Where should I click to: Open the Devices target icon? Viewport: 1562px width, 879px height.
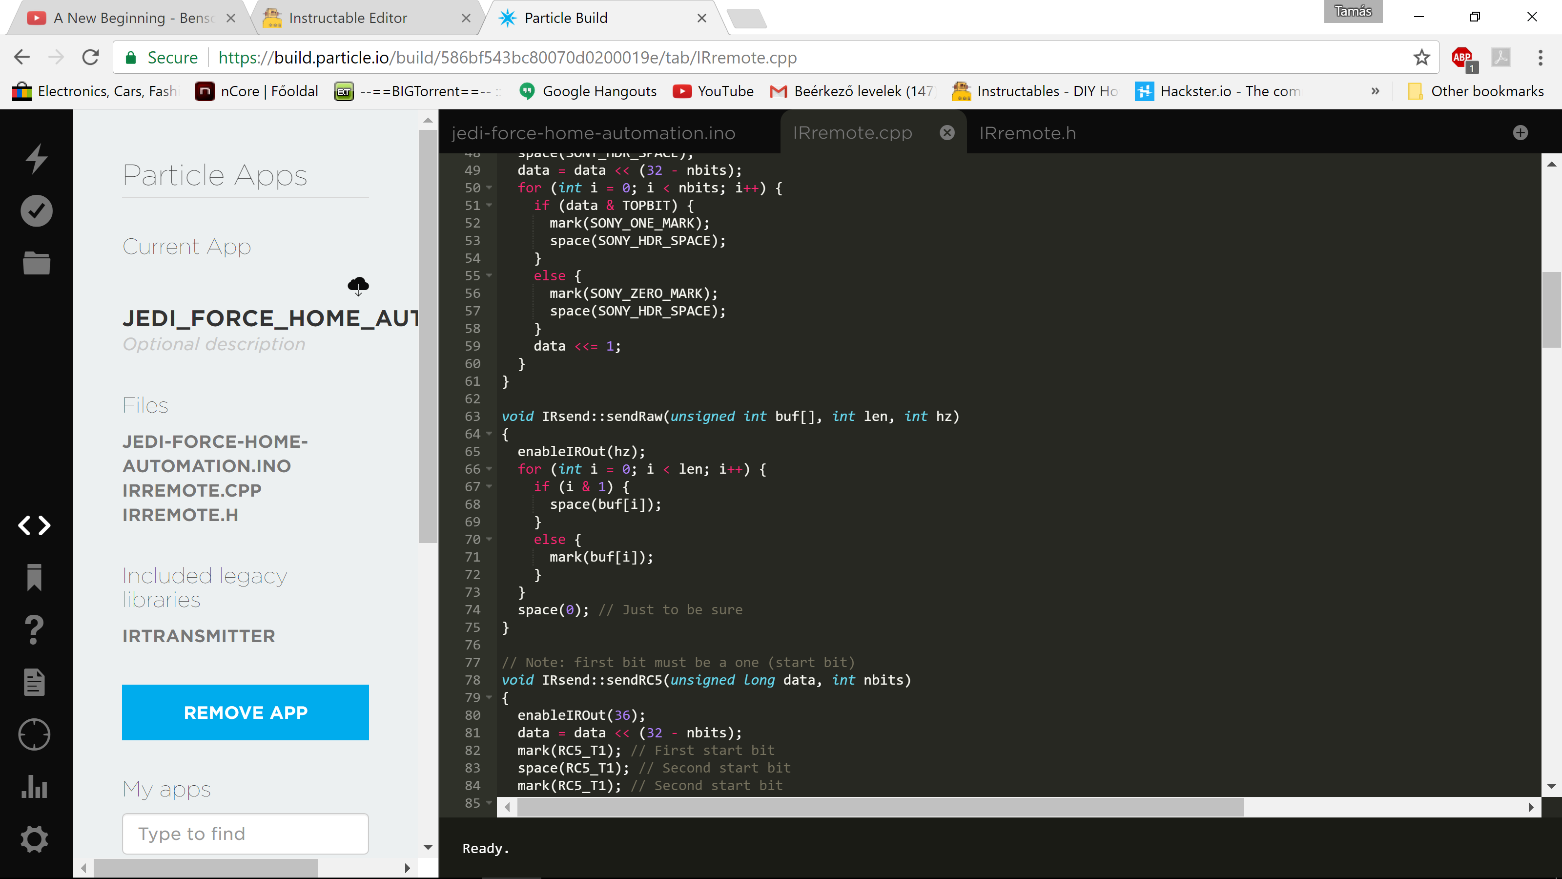(35, 734)
